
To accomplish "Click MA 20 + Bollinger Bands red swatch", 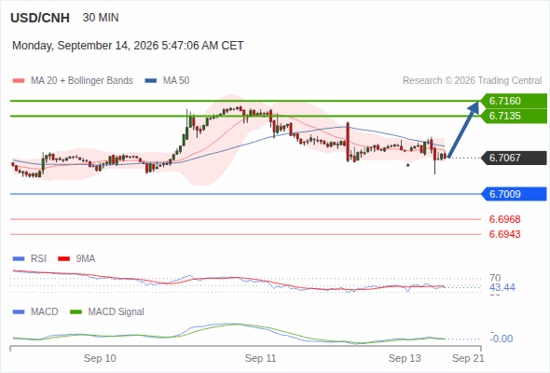I will coord(19,81).
